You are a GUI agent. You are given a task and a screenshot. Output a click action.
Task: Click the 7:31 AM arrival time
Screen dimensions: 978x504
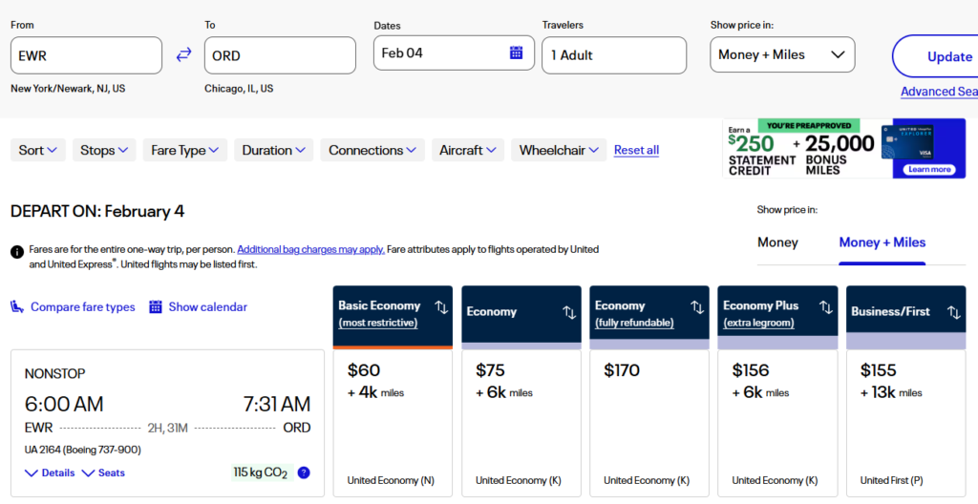(x=277, y=404)
